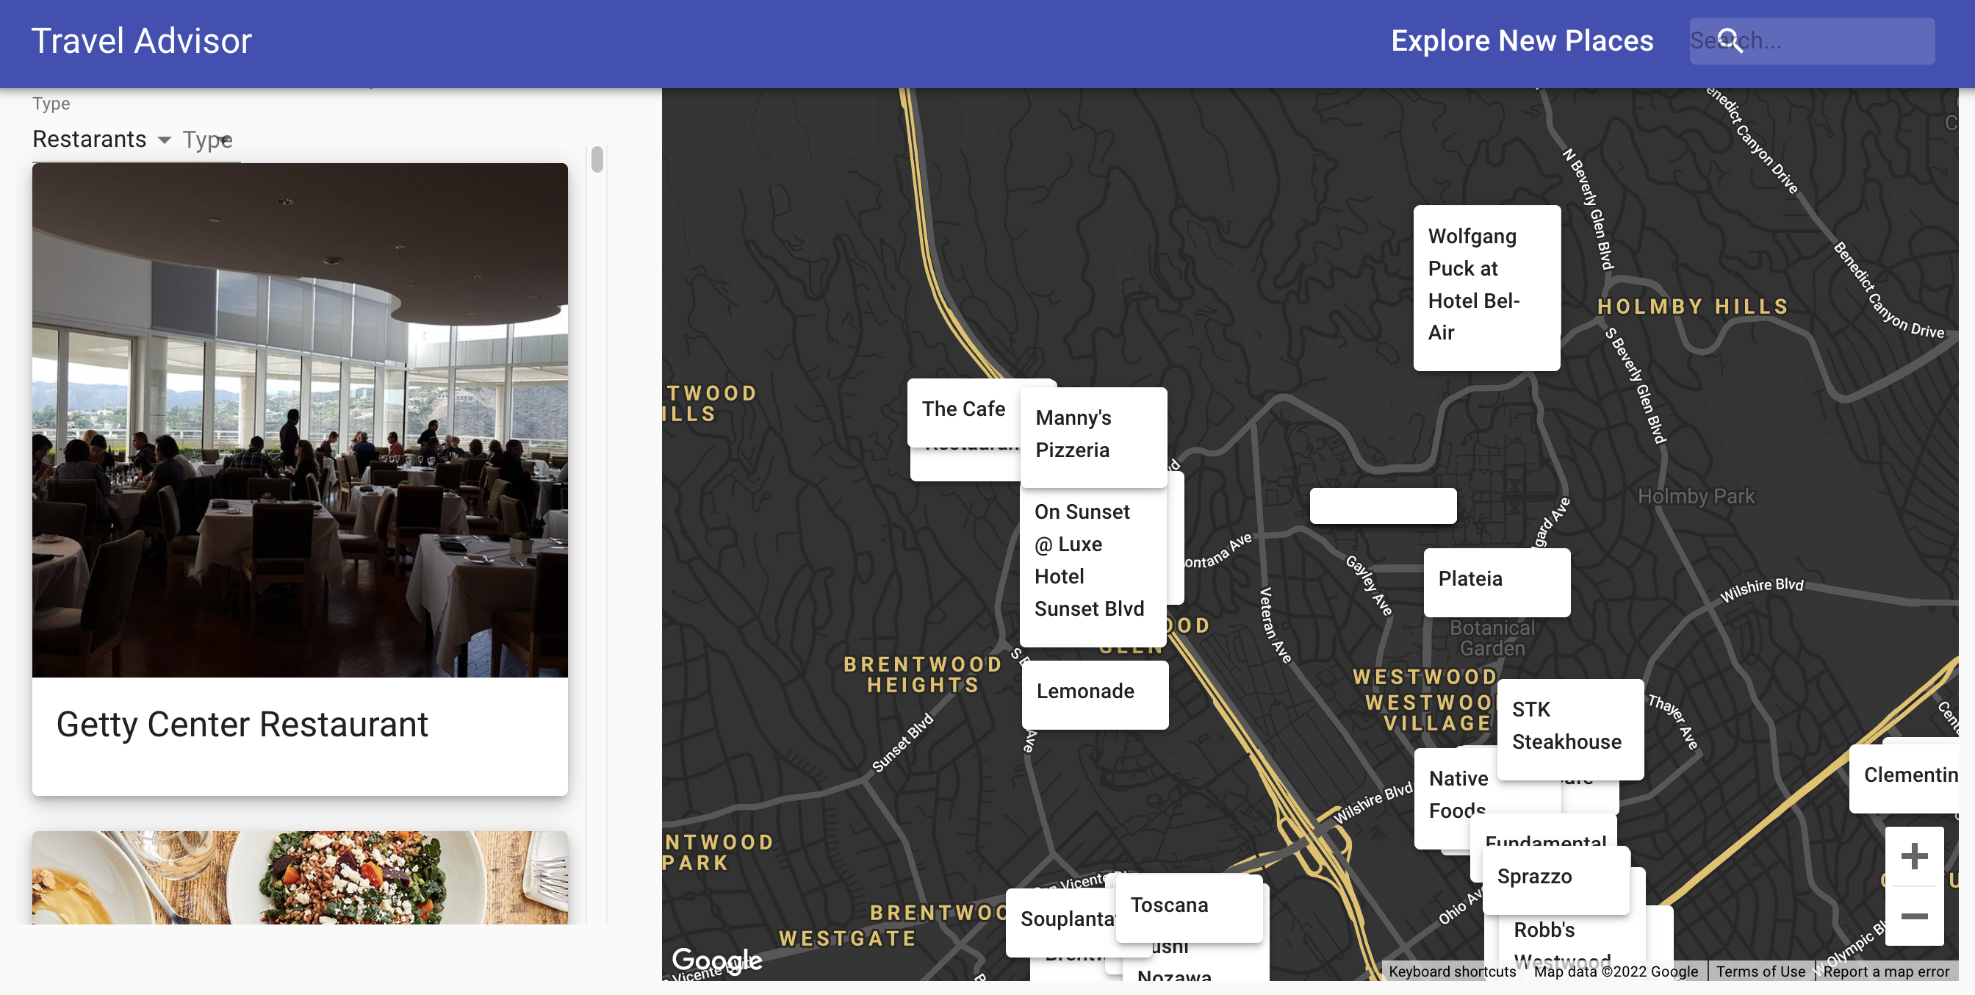Open the salad dish card image
This screenshot has width=1975, height=995.
point(300,877)
